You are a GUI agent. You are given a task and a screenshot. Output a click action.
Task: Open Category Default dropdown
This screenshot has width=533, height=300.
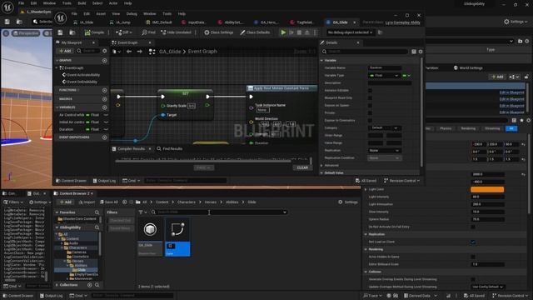(x=384, y=127)
